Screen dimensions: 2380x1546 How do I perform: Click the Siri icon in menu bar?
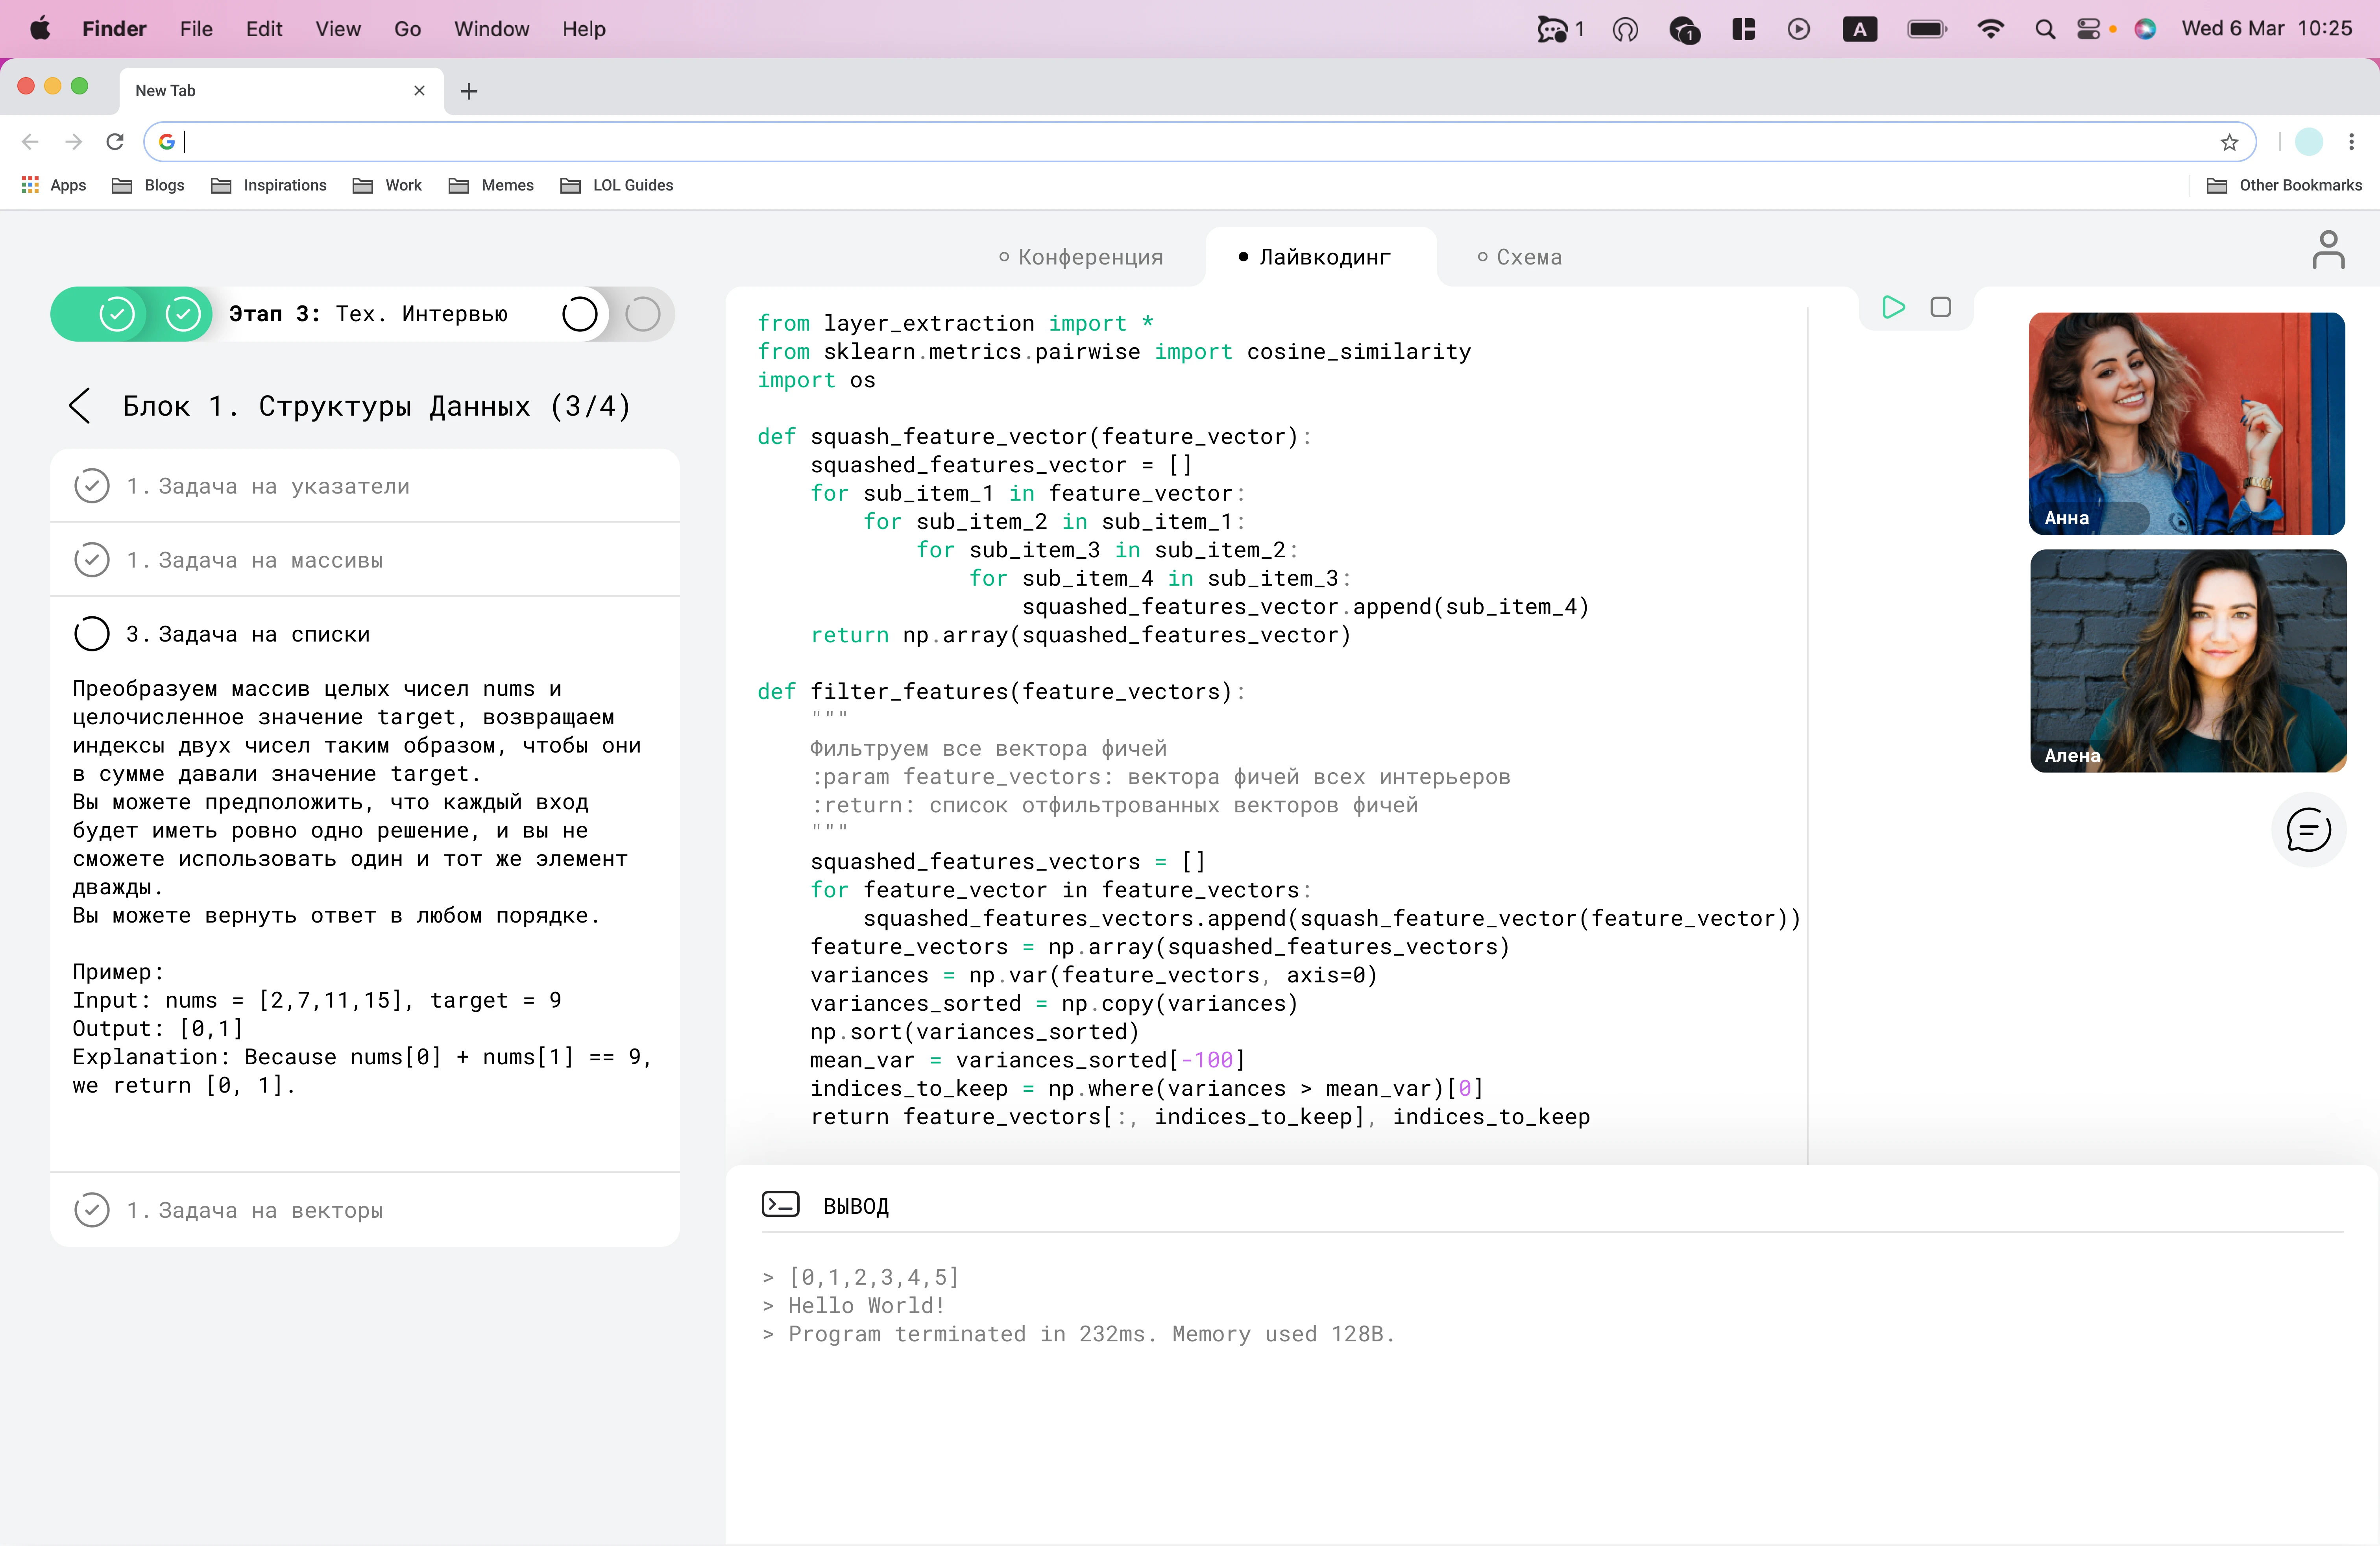pos(2145,29)
